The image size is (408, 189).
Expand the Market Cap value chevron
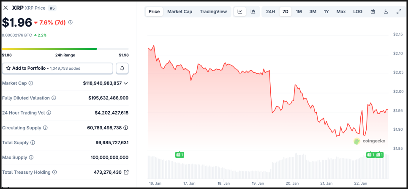click(126, 83)
